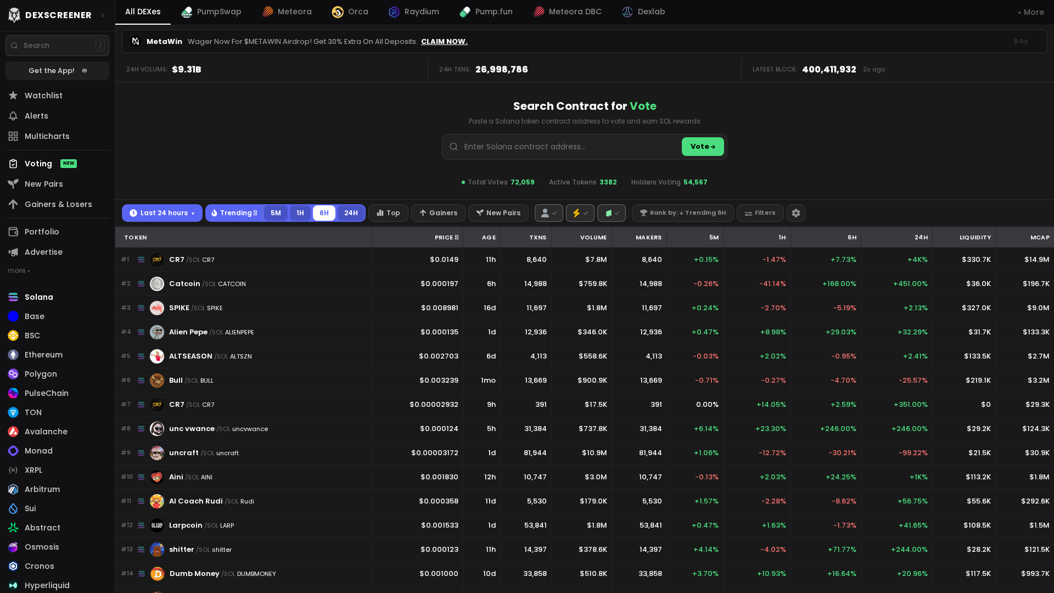The width and height of the screenshot is (1054, 593).
Task: Select the Solana chain
Action: [57, 297]
